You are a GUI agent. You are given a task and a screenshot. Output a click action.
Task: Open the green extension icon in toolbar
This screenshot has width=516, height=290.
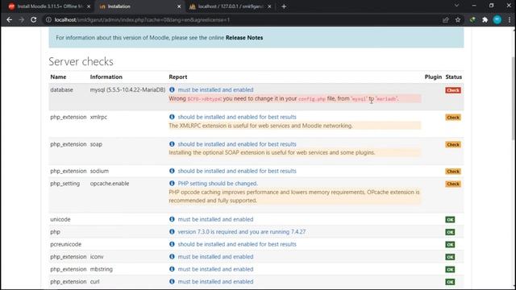pyautogui.click(x=472, y=19)
